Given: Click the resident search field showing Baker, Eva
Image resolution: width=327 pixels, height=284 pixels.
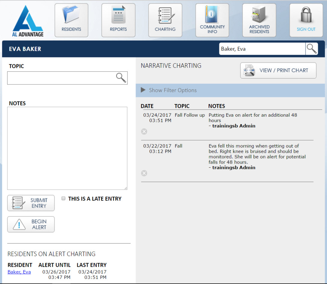Looking at the screenshot, I should (x=262, y=49).
